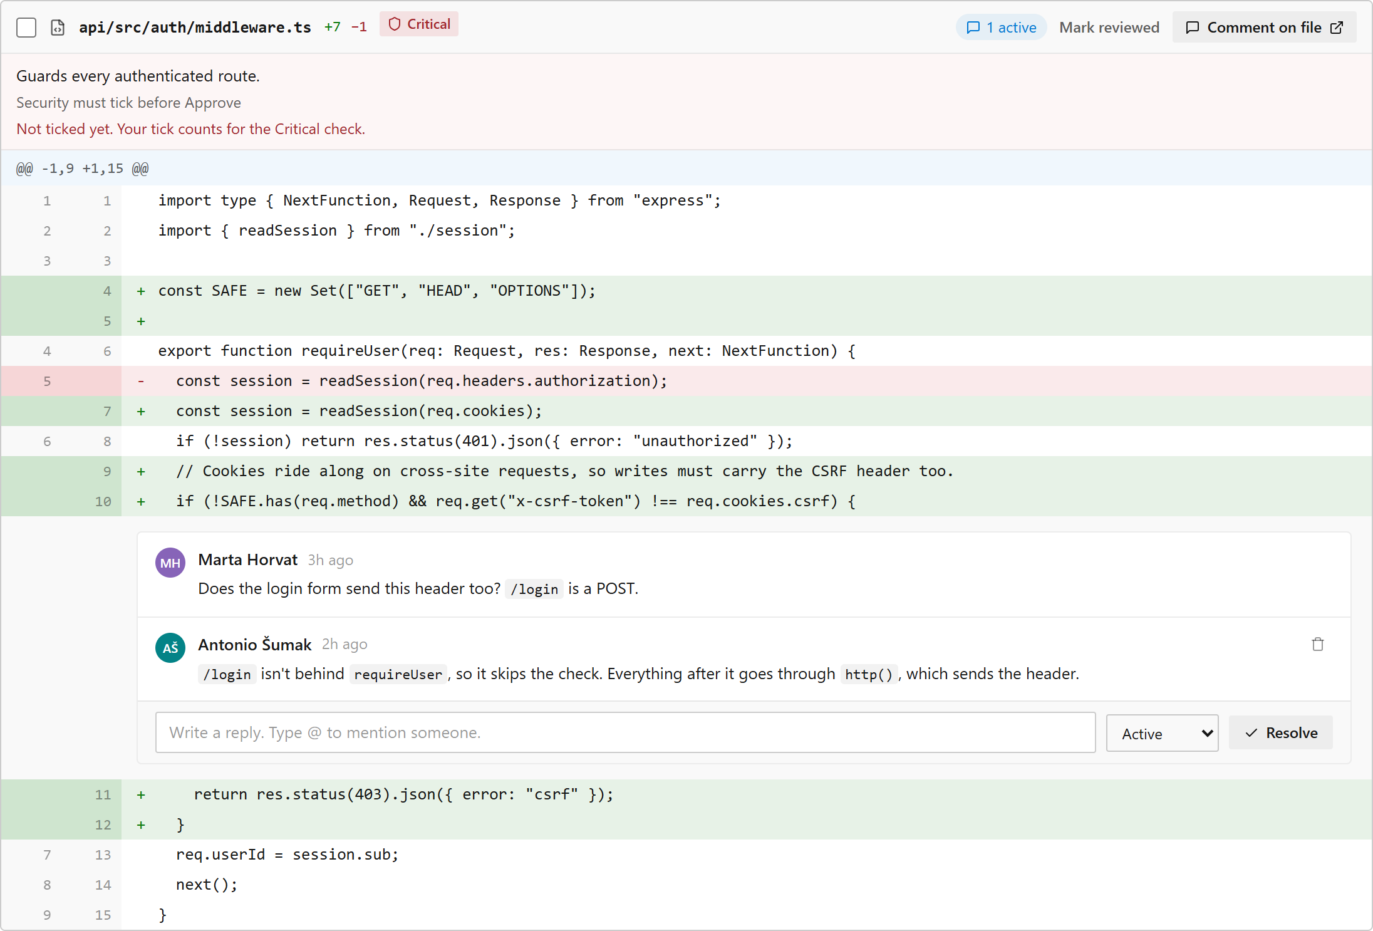1373x931 pixels.
Task: Select removed line readSession(req.headers.authorization)
Action: tap(686, 381)
